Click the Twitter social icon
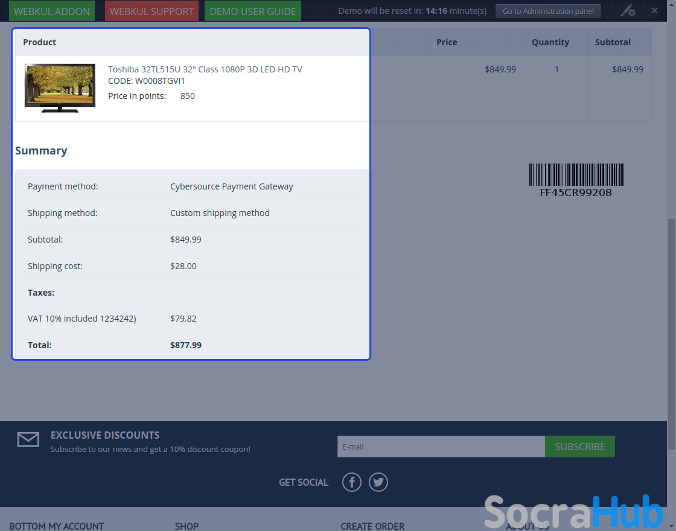Screen dimensions: 676x531 click(378, 482)
